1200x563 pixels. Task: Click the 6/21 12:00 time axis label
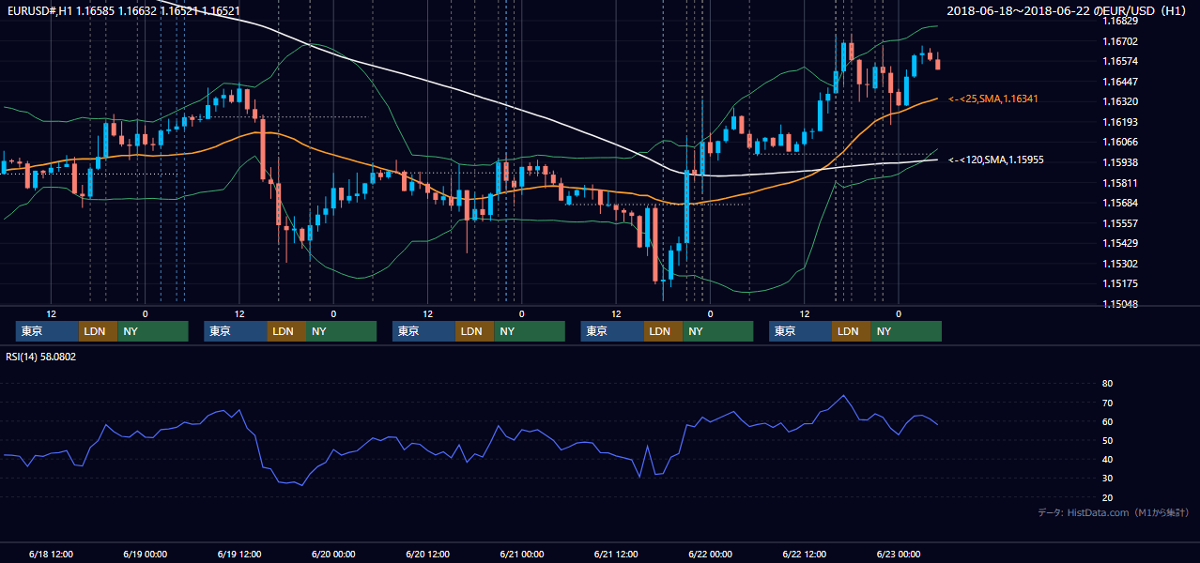[x=616, y=554]
